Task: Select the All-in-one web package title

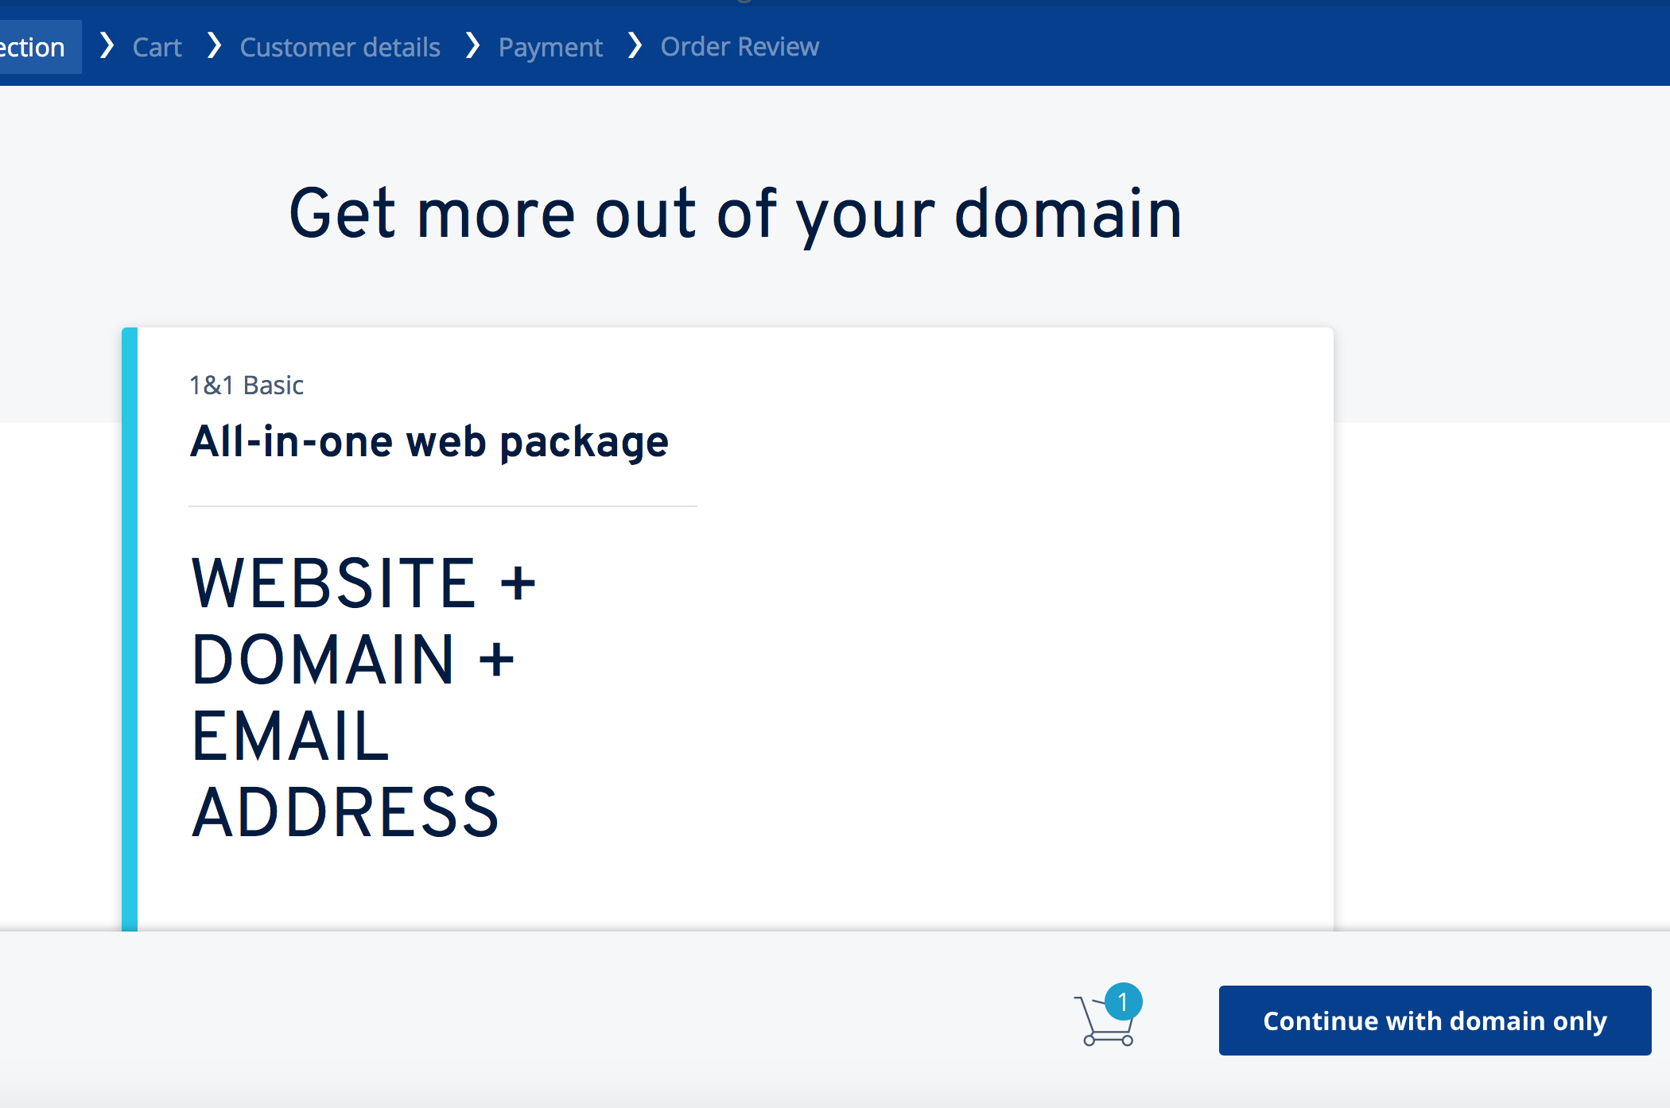Action: tap(429, 442)
